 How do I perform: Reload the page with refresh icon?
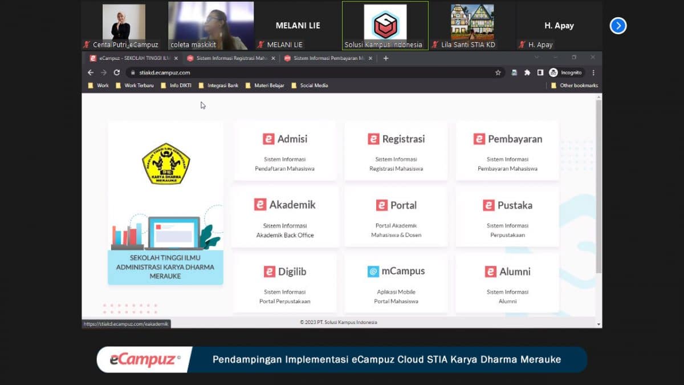coord(117,72)
